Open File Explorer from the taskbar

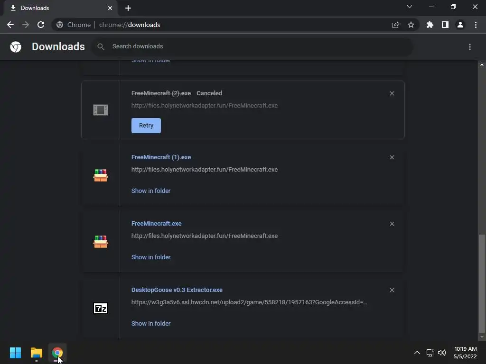[x=36, y=353]
